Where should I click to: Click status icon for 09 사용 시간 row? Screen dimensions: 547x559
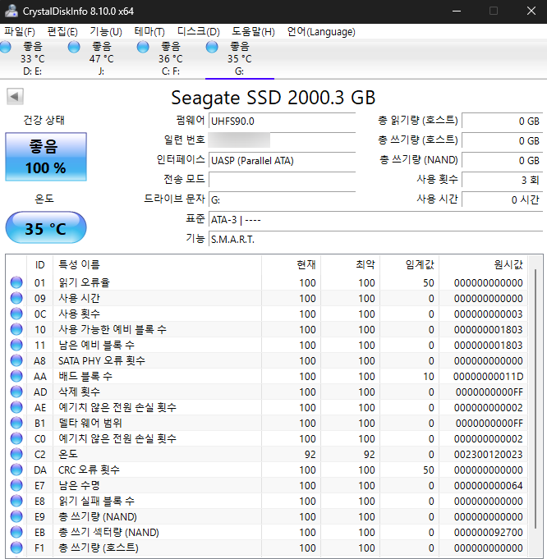16,298
